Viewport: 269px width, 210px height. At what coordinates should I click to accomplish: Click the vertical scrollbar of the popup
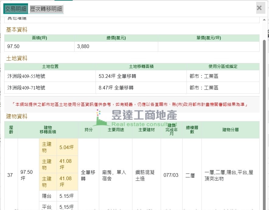(264, 122)
